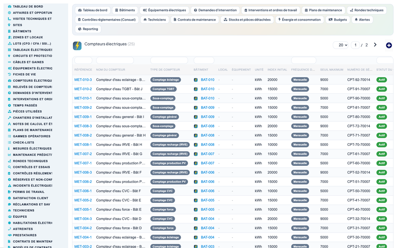
Task: Click building icon in MET-007-2 row
Action: 196,154
